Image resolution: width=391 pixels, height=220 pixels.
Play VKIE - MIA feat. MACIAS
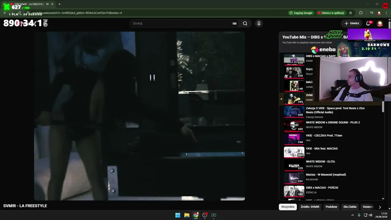pos(322,148)
